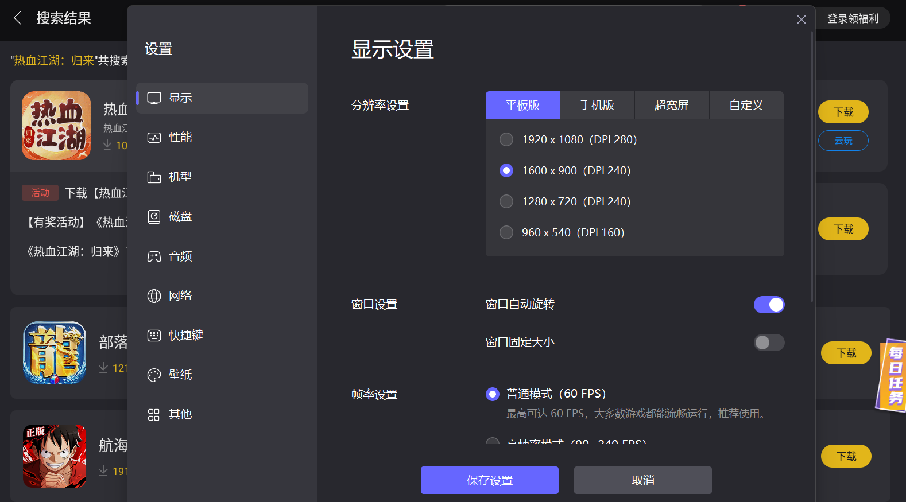
Task: Open the 快捷键 settings section
Action: [222, 336]
